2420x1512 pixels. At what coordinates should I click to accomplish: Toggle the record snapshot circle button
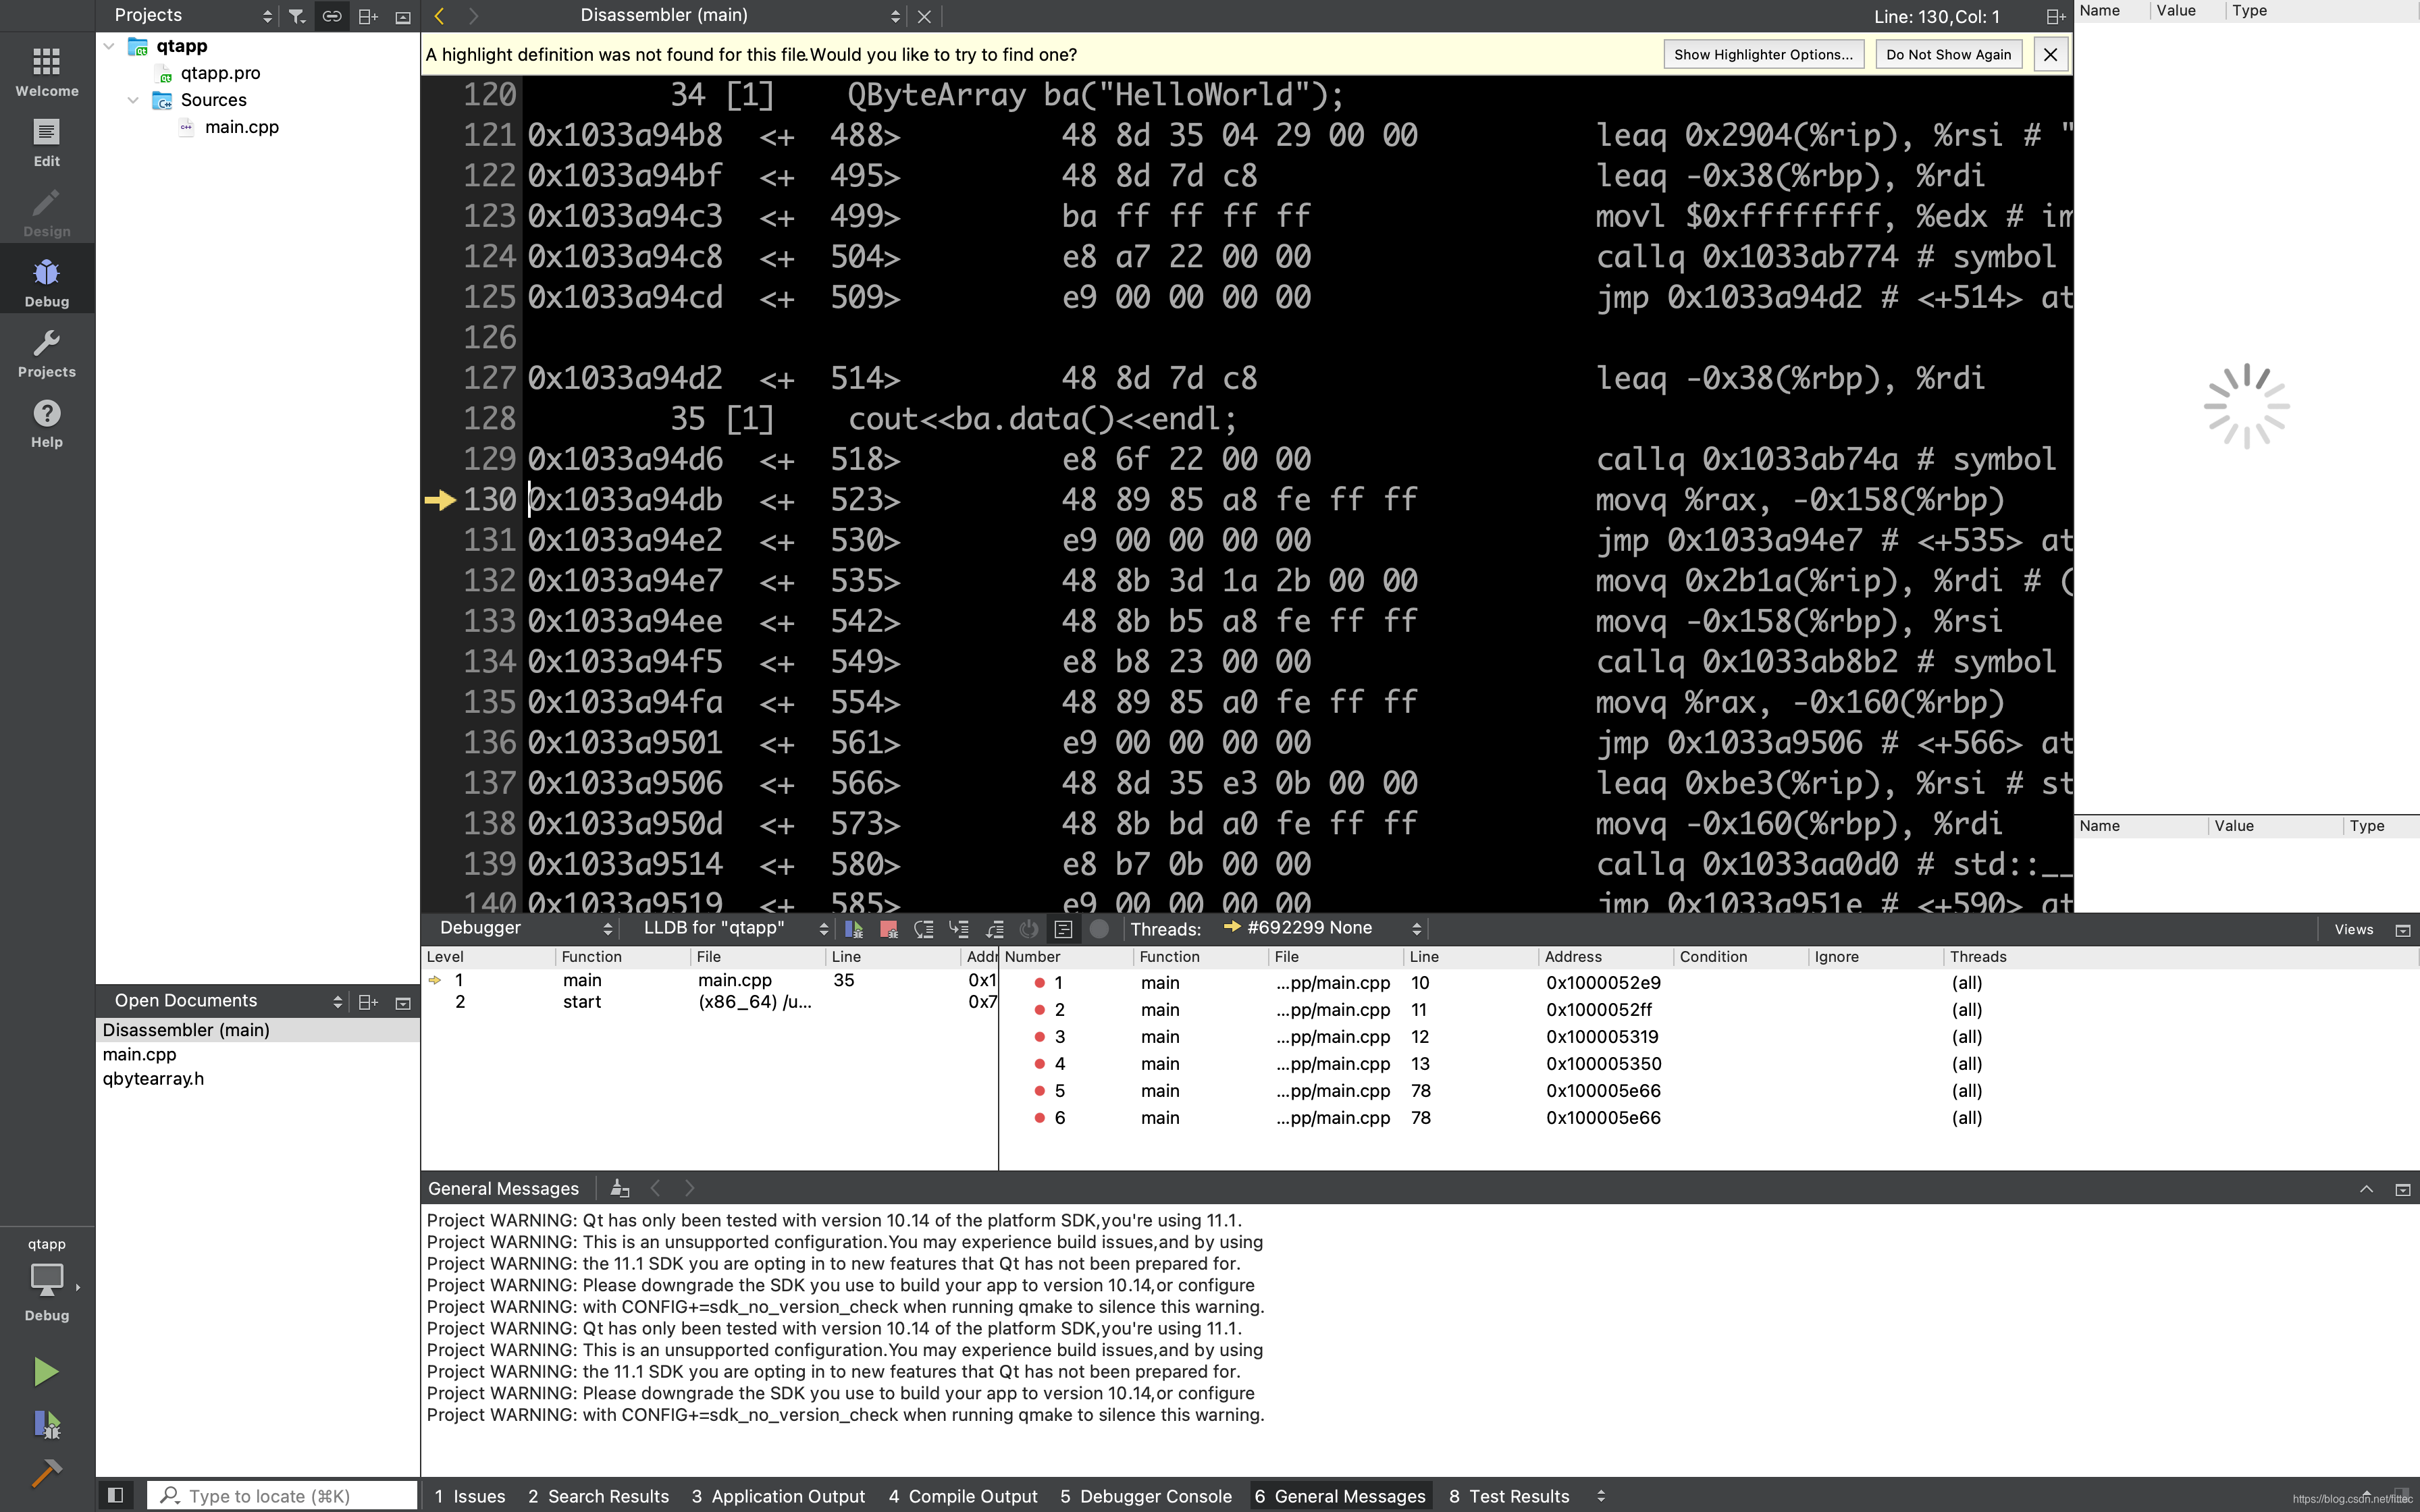[x=1099, y=929]
